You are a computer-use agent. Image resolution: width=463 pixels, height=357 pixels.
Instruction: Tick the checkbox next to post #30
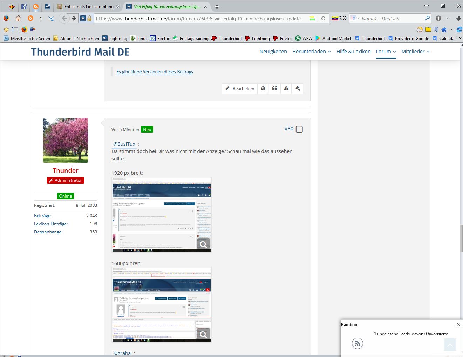(299, 129)
